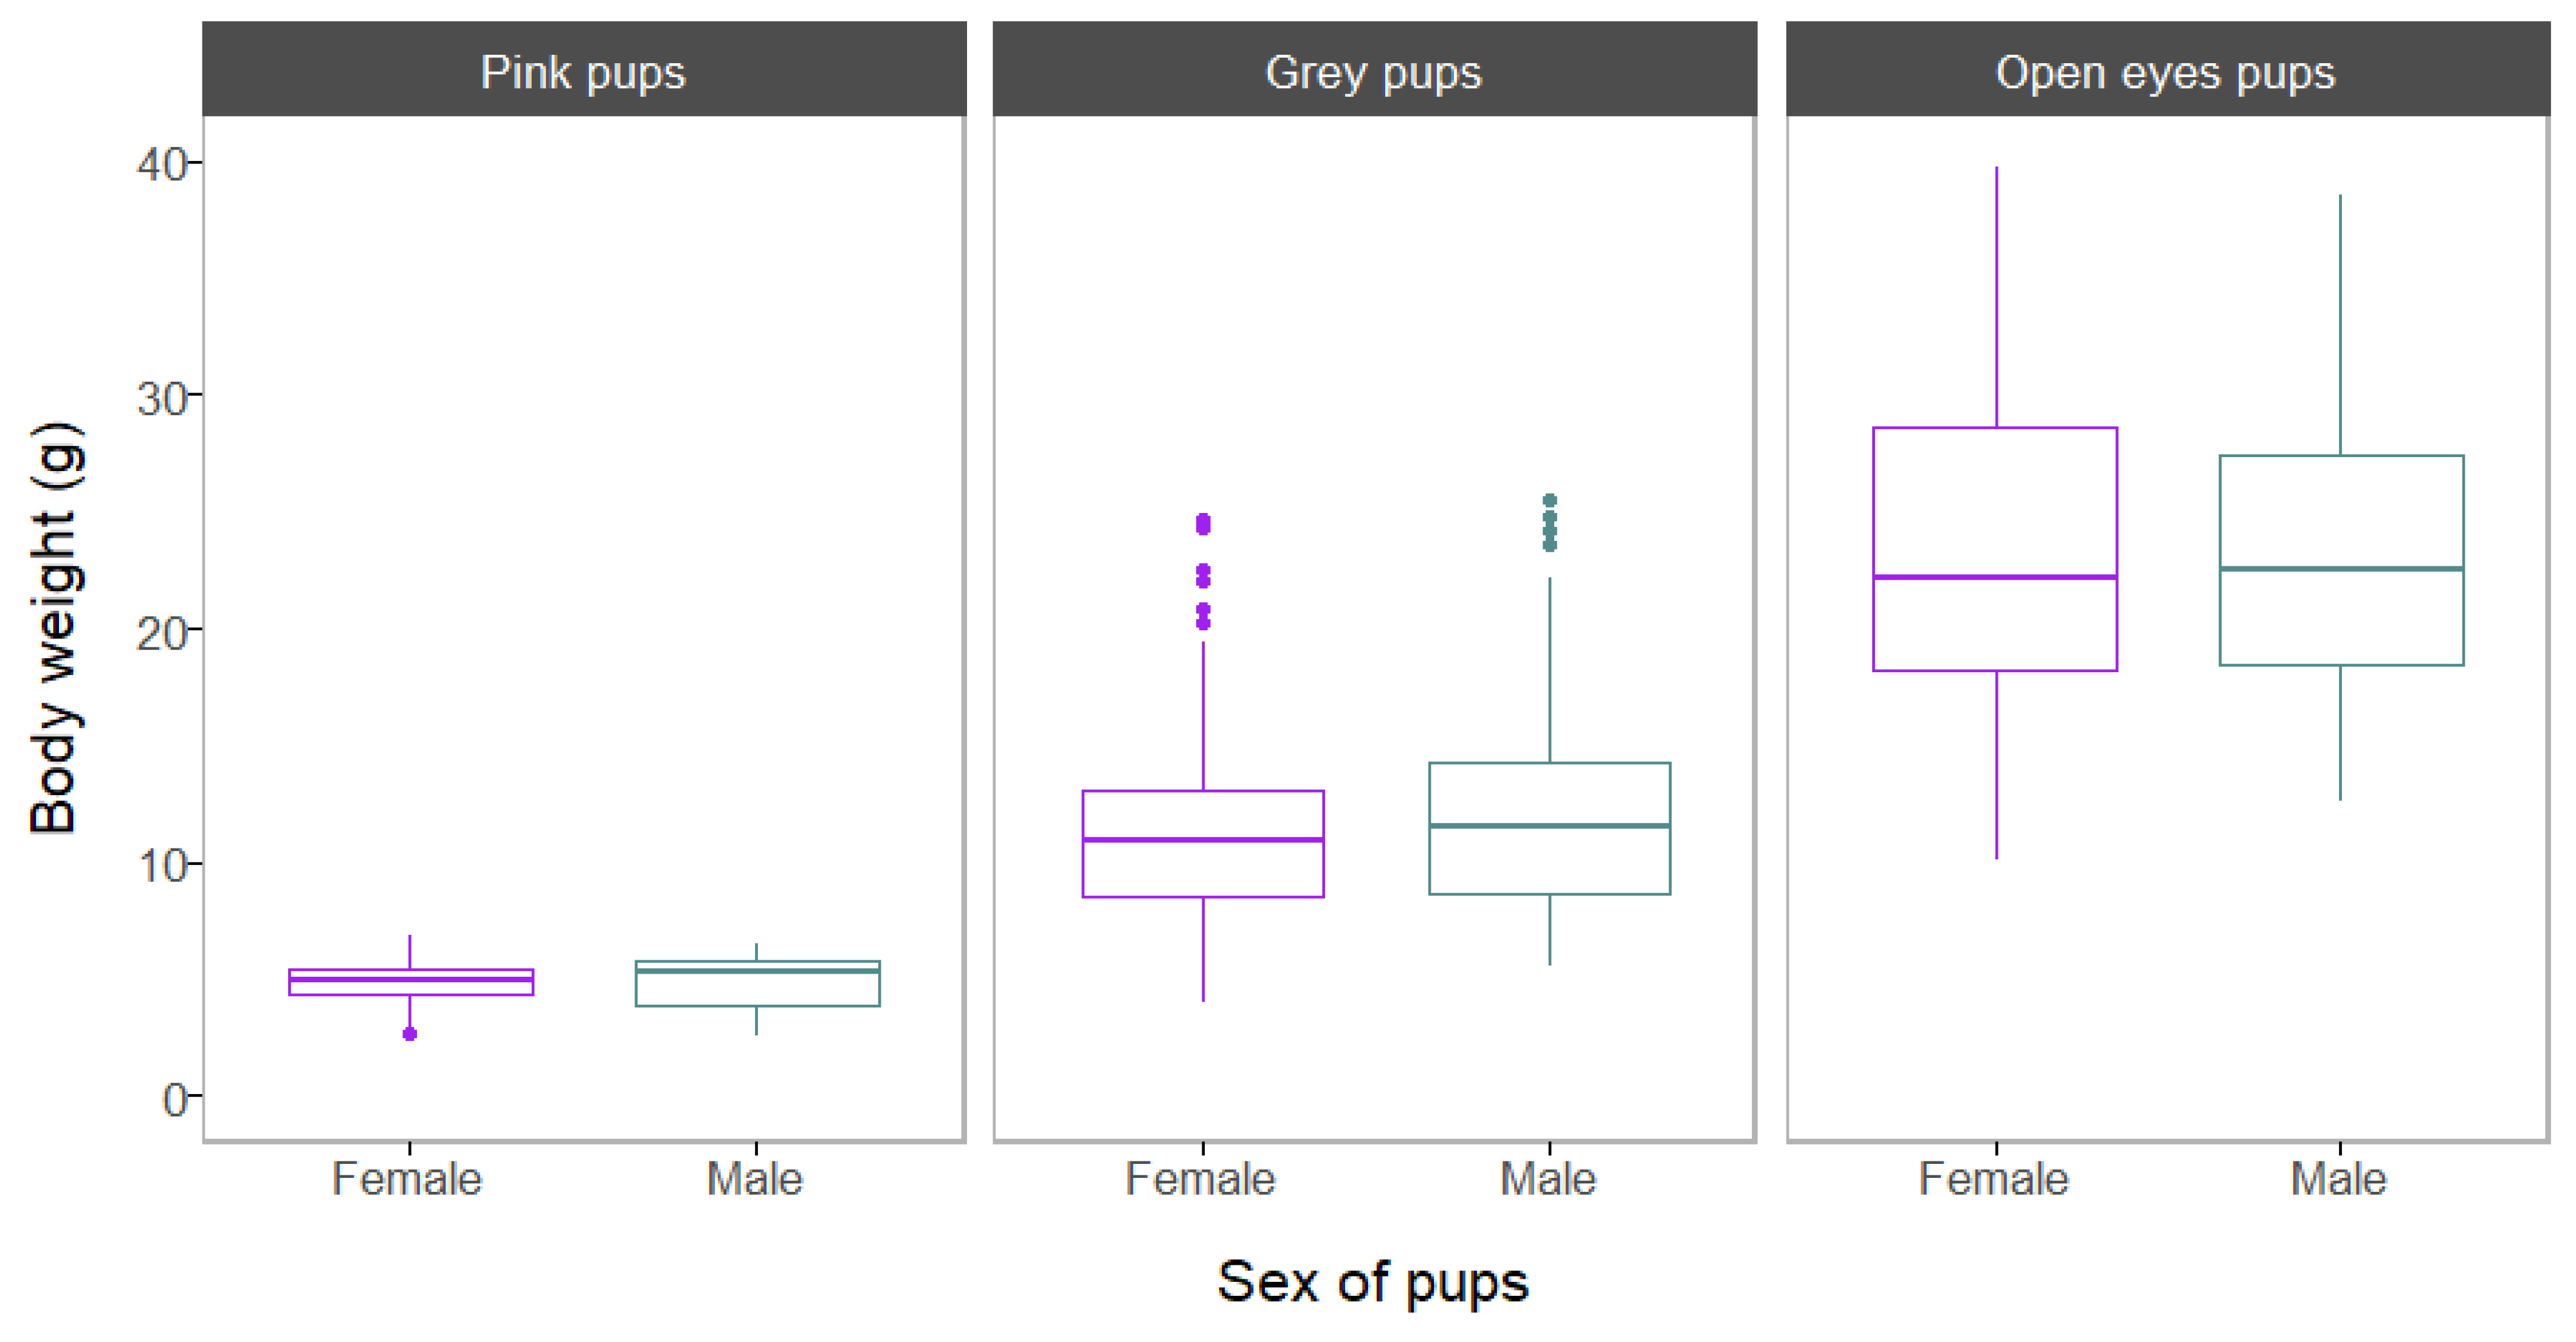
Task: Select the "Sex of pups" x-axis title
Action: [x=1372, y=1281]
